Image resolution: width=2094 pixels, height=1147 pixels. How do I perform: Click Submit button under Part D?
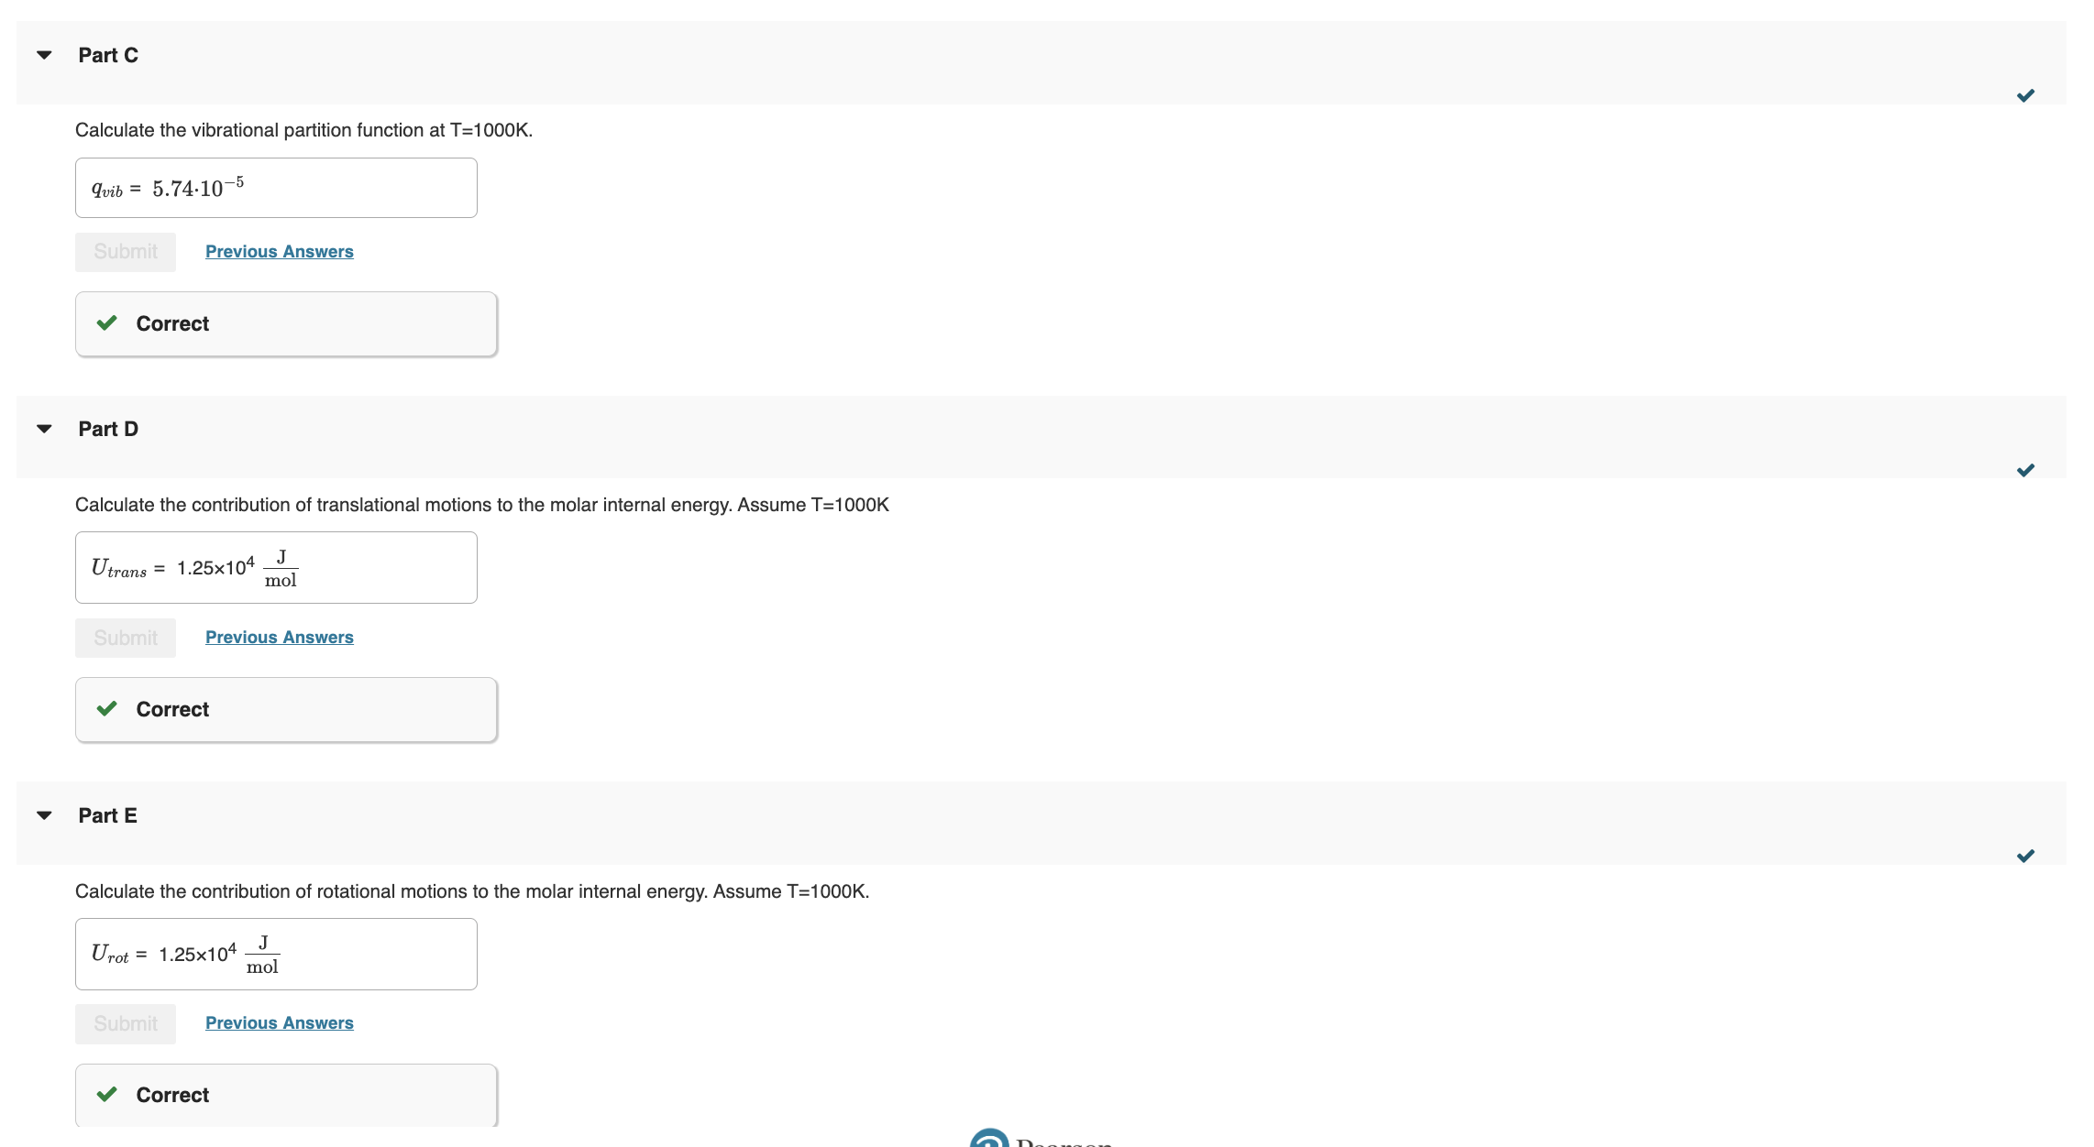(x=126, y=637)
